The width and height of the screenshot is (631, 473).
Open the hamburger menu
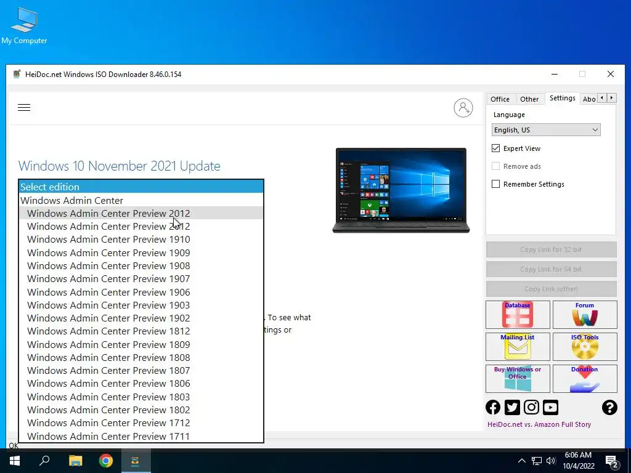tap(24, 107)
